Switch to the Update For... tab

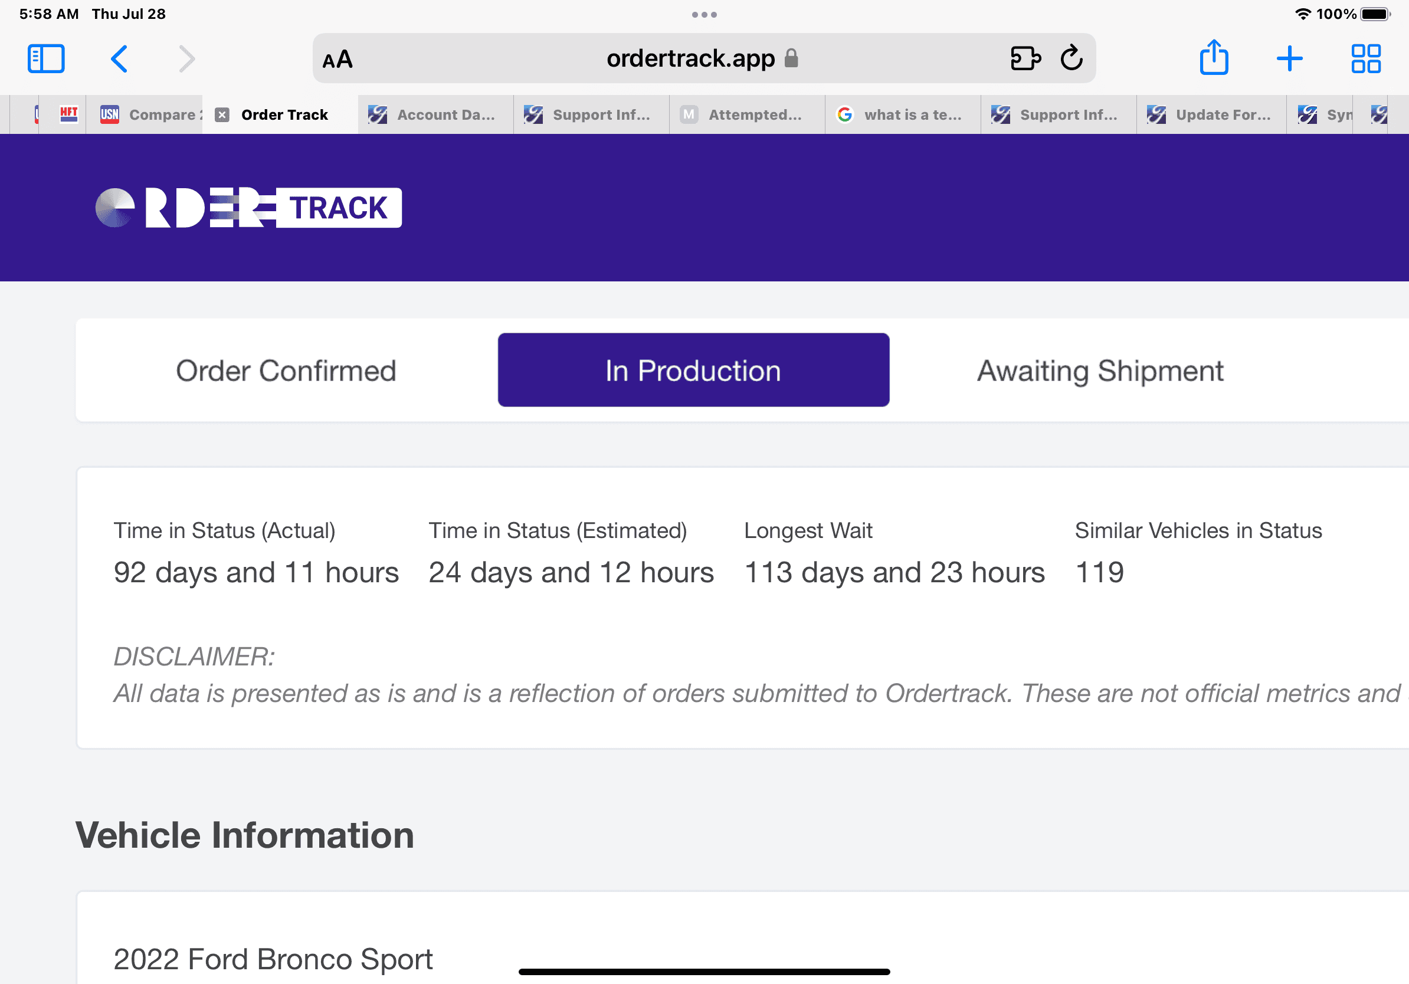1212,114
